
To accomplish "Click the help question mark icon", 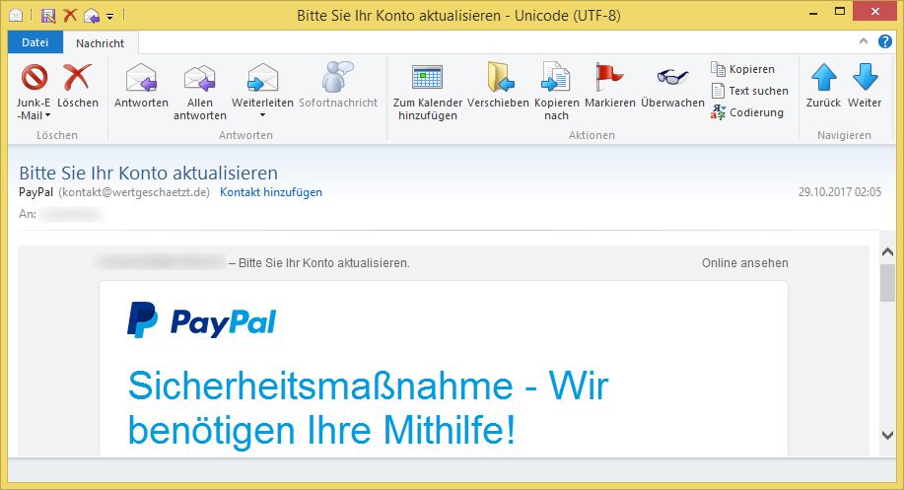I will (885, 41).
